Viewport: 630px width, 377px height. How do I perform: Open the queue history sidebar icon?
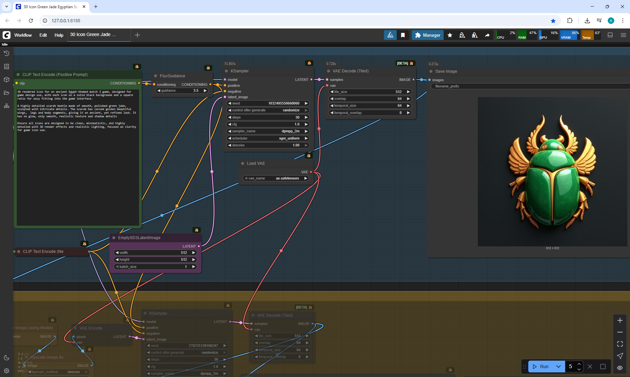pyautogui.click(x=6, y=53)
